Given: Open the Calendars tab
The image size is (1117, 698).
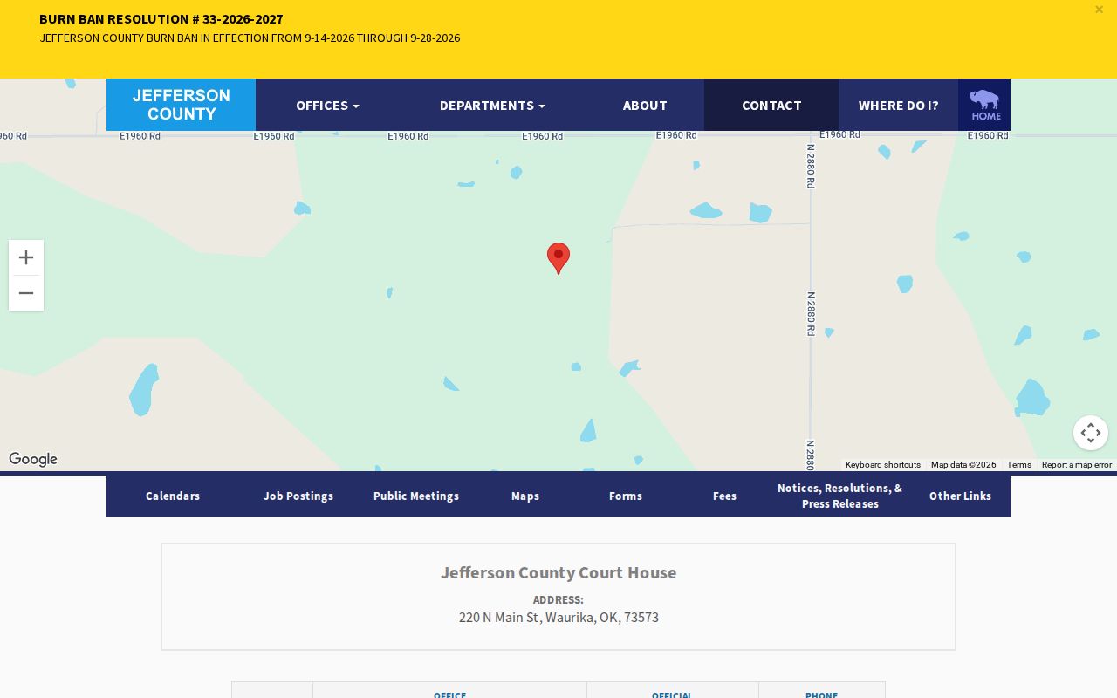Looking at the screenshot, I should pos(173,496).
